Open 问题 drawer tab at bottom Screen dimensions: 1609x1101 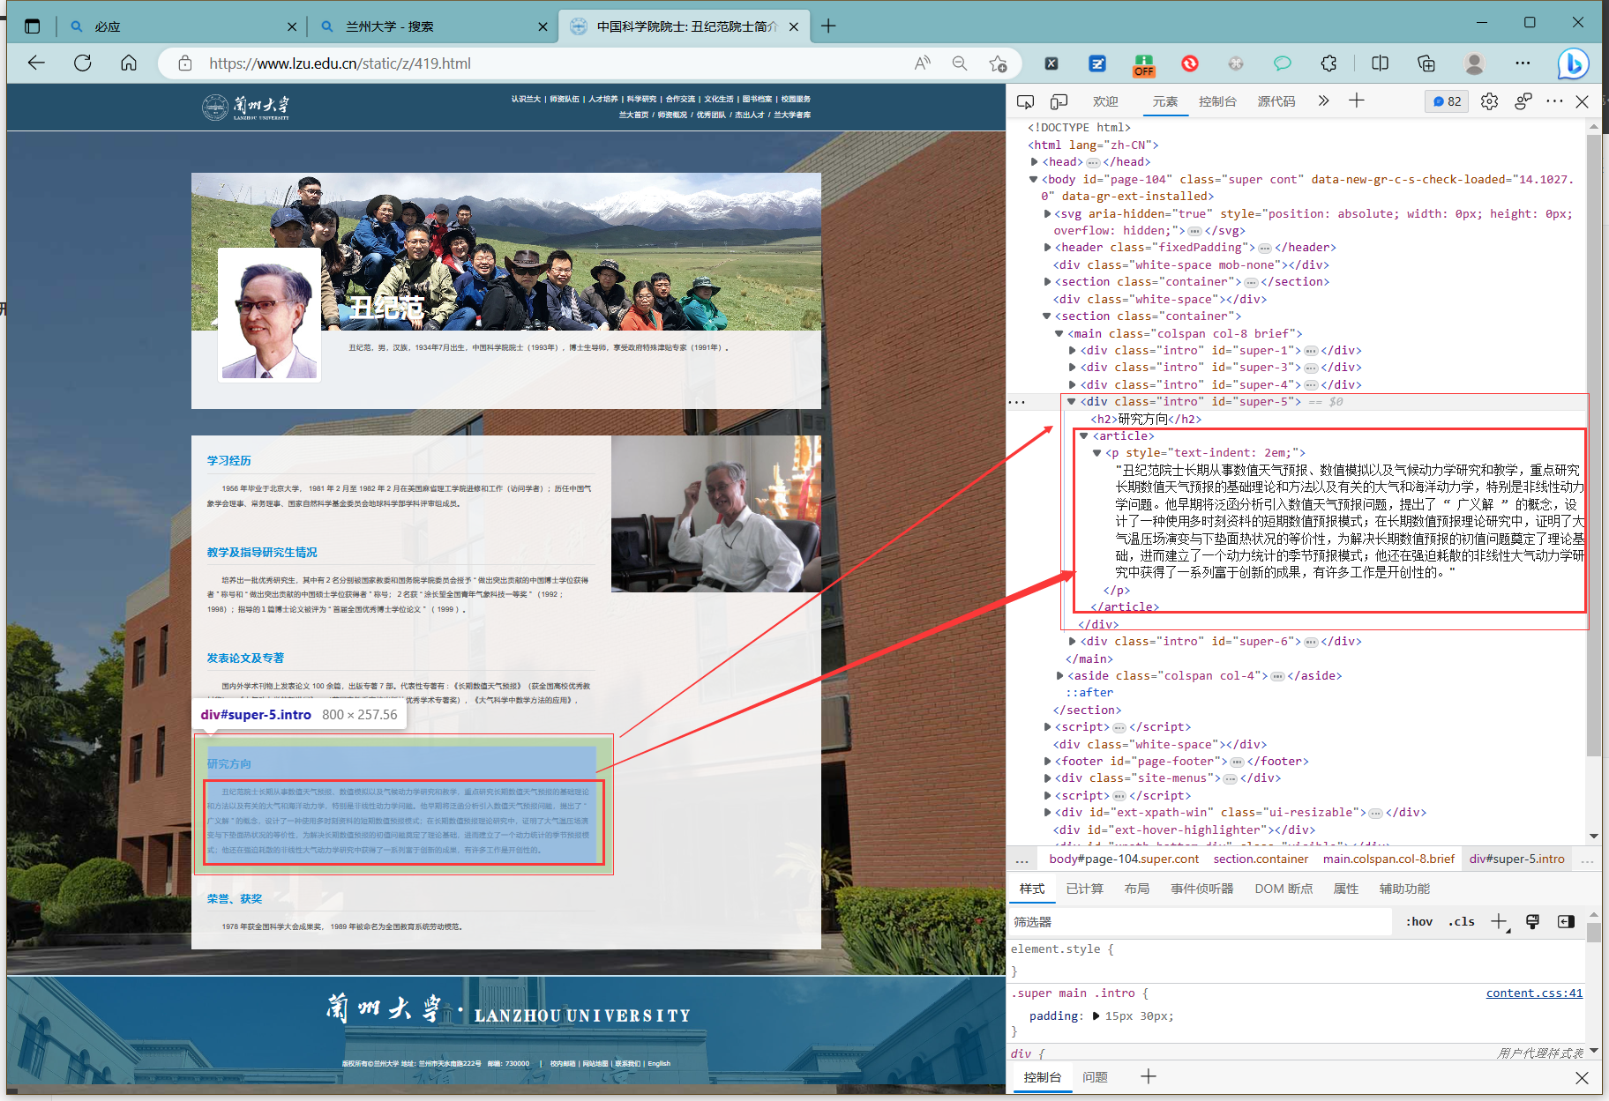coord(1095,1077)
